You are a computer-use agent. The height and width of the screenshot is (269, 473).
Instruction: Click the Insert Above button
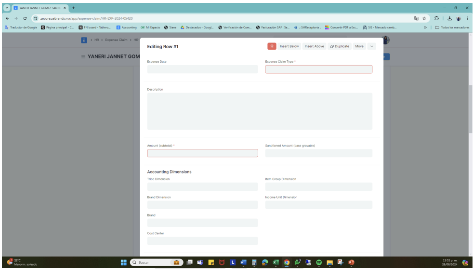coord(315,46)
